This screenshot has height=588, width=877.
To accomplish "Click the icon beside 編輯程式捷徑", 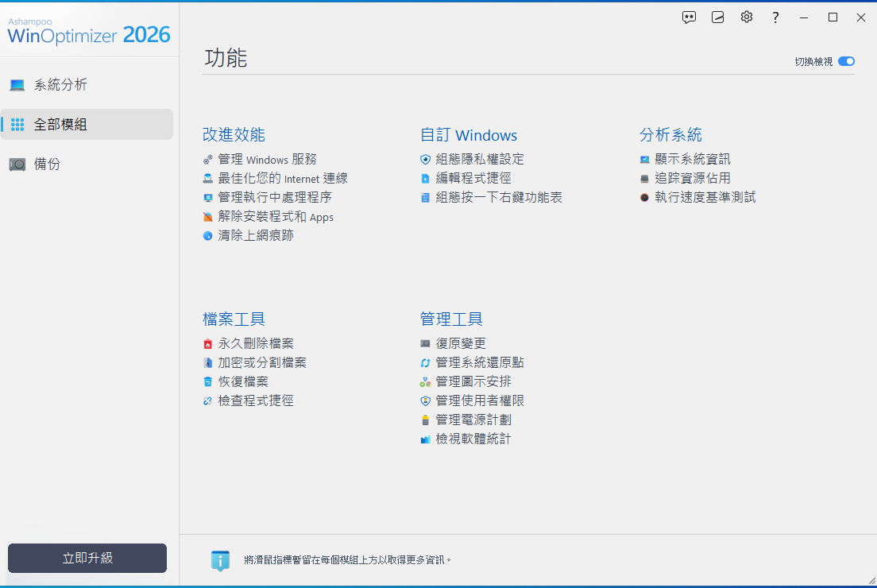I will 425,179.
